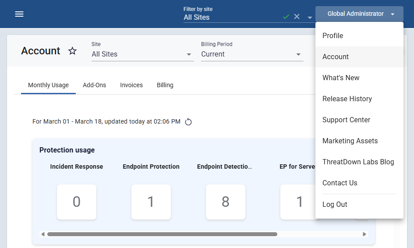
Task: Click Log Out in user menu
Action: coord(335,205)
